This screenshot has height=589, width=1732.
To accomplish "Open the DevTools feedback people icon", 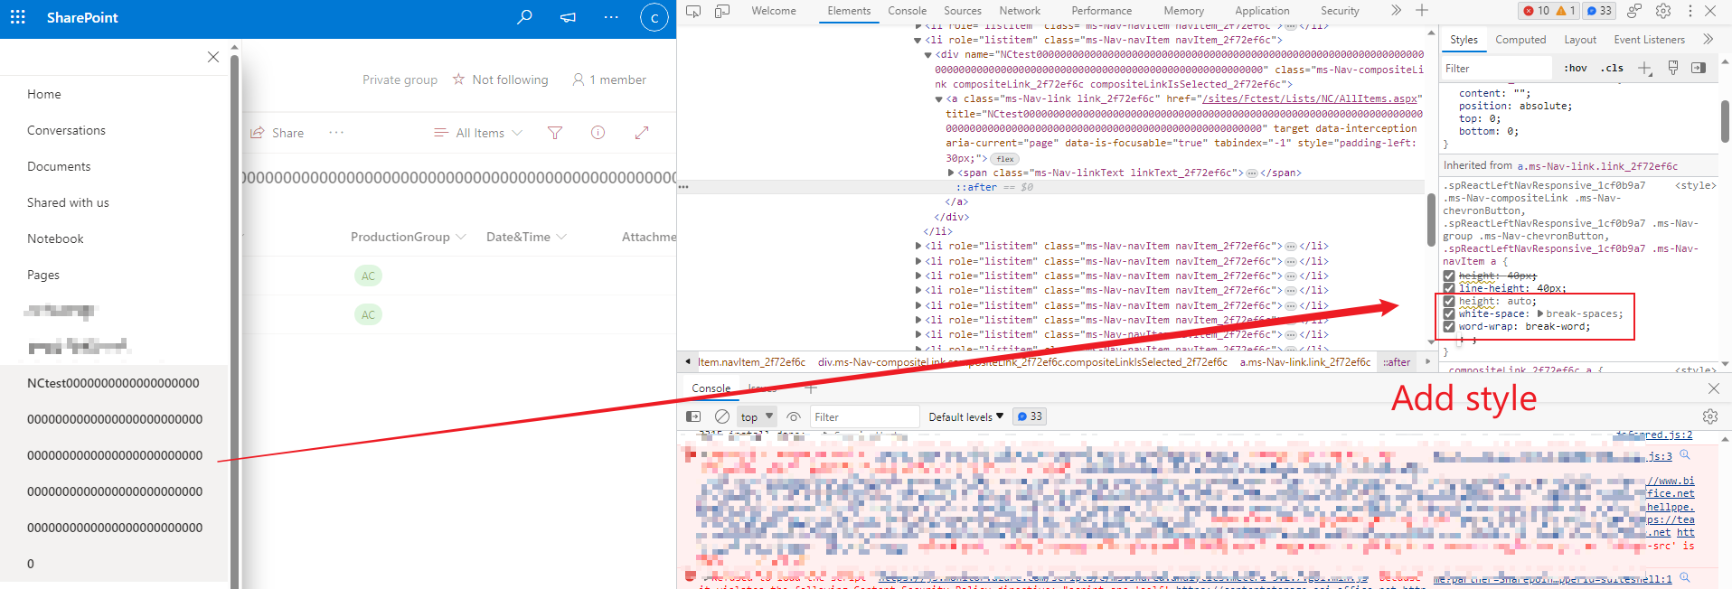I will point(1634,11).
